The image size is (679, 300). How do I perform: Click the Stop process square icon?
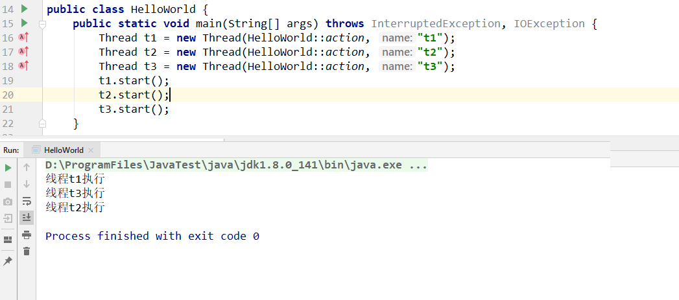(8, 185)
